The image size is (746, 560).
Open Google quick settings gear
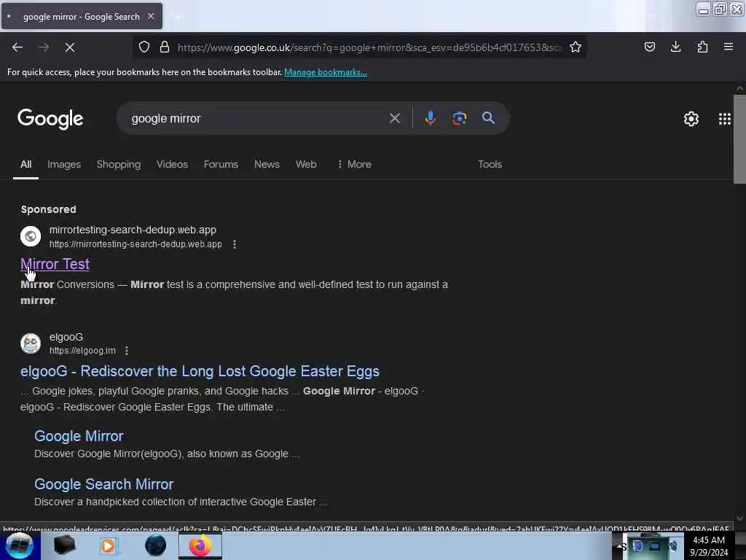pyautogui.click(x=691, y=119)
